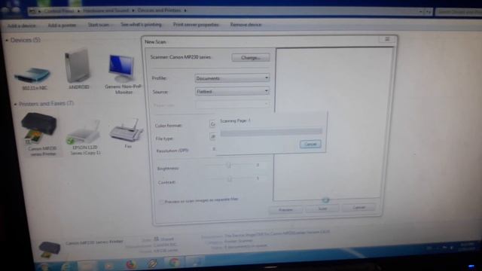
Task: Open the Profile dropdown showing Documents
Action: click(x=232, y=78)
